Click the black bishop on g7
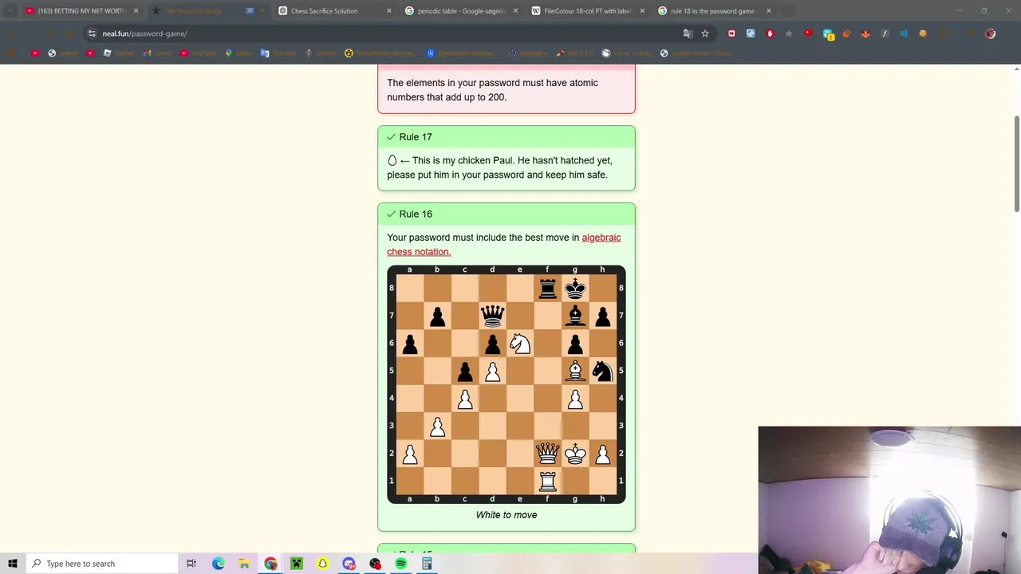This screenshot has width=1021, height=574. click(x=575, y=316)
